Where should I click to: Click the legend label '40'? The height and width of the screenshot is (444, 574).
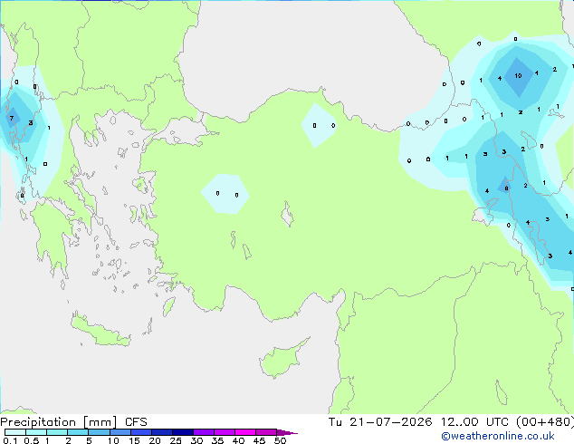[x=238, y=440]
